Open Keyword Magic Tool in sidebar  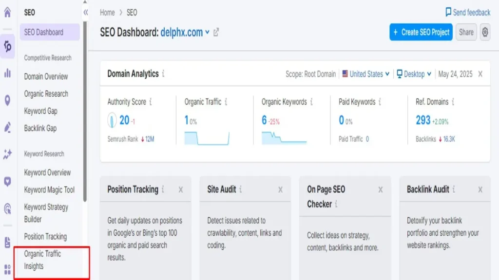[49, 190]
